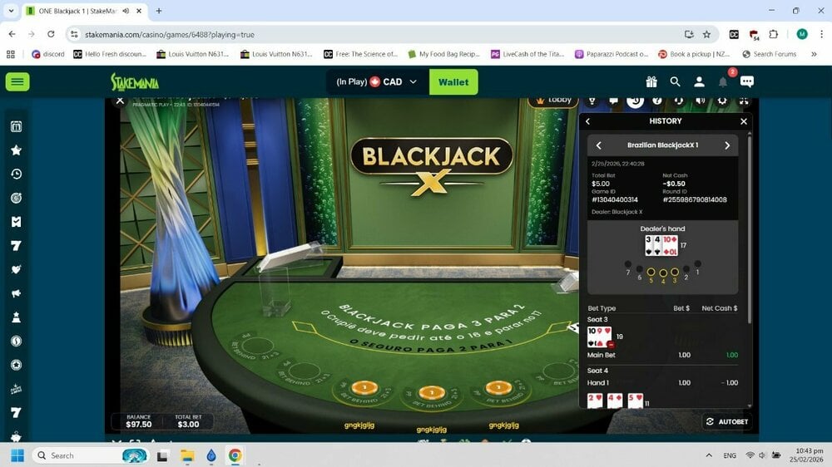Go to next round in history panel
Viewport: 832px width, 467px height.
pos(727,145)
